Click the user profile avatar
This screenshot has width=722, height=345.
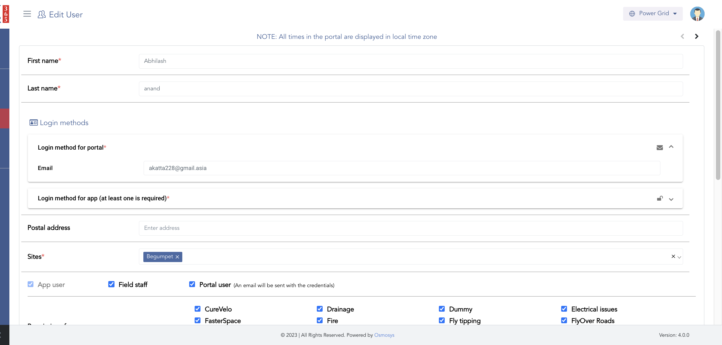pyautogui.click(x=697, y=14)
